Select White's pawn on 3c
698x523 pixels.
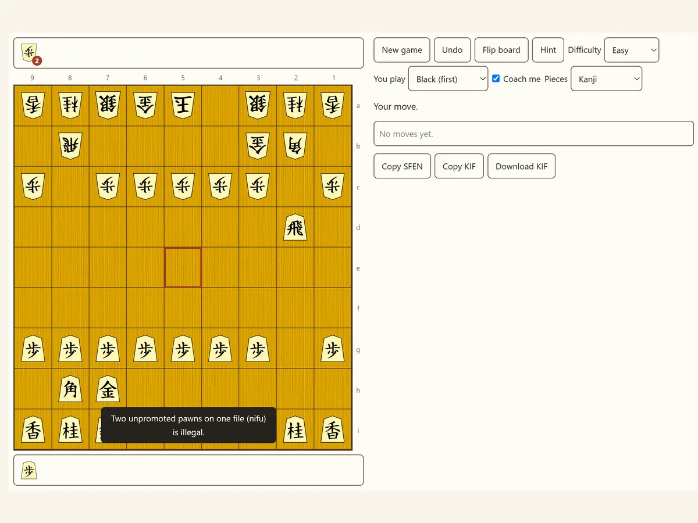pos(258,187)
